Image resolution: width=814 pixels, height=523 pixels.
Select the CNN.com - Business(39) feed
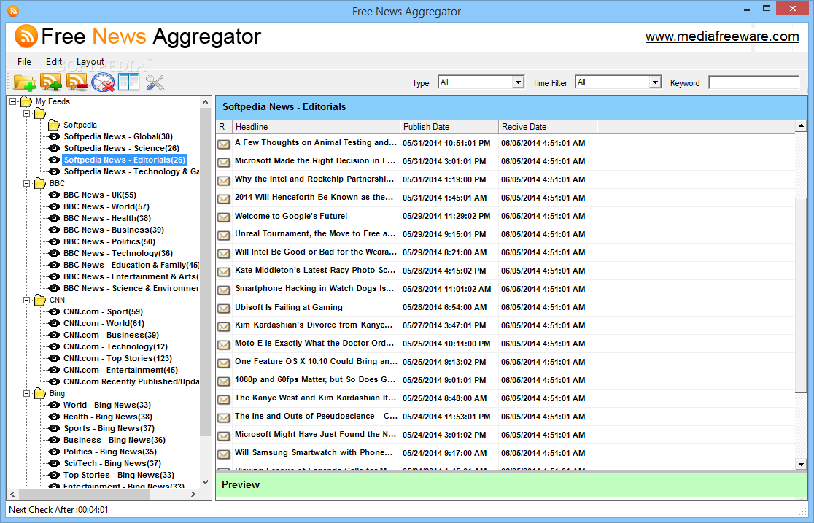point(111,335)
